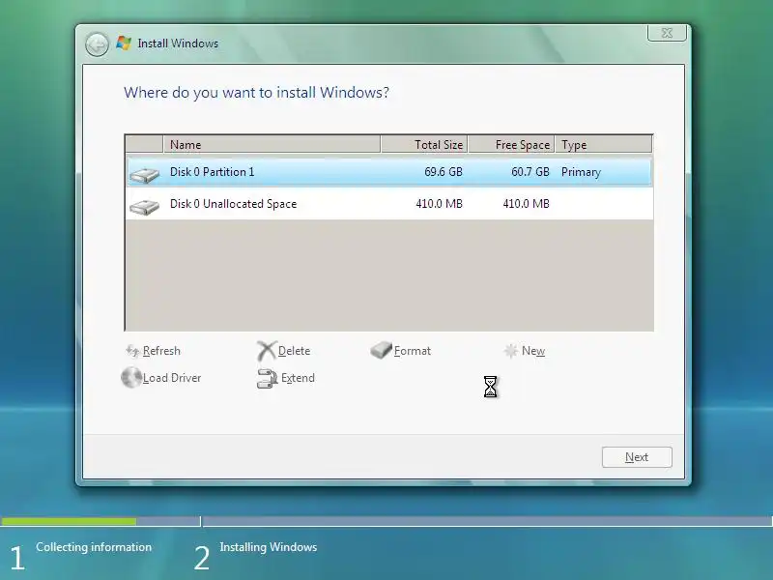Click the Installing Windows step label
Viewport: 773px width, 580px height.
pos(269,547)
